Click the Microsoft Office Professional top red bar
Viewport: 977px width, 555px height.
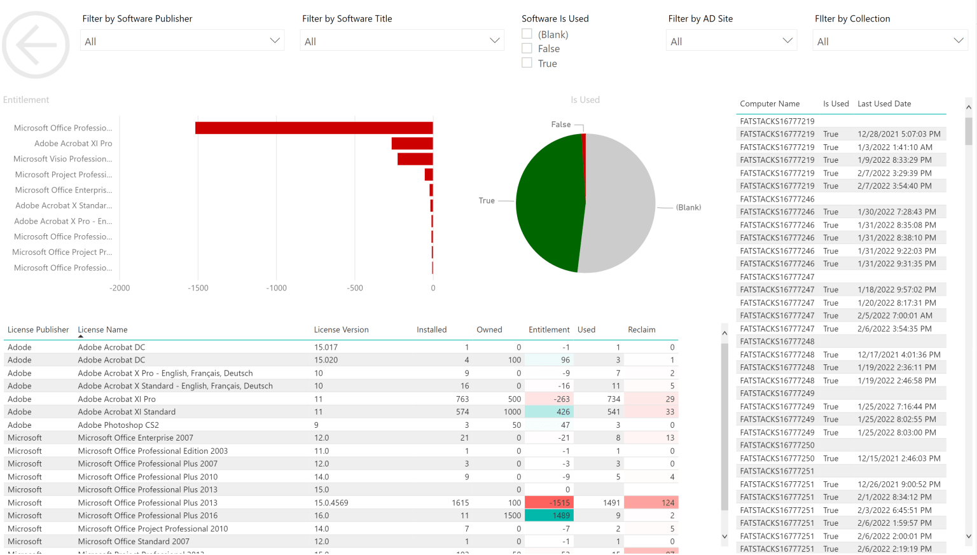click(x=314, y=128)
